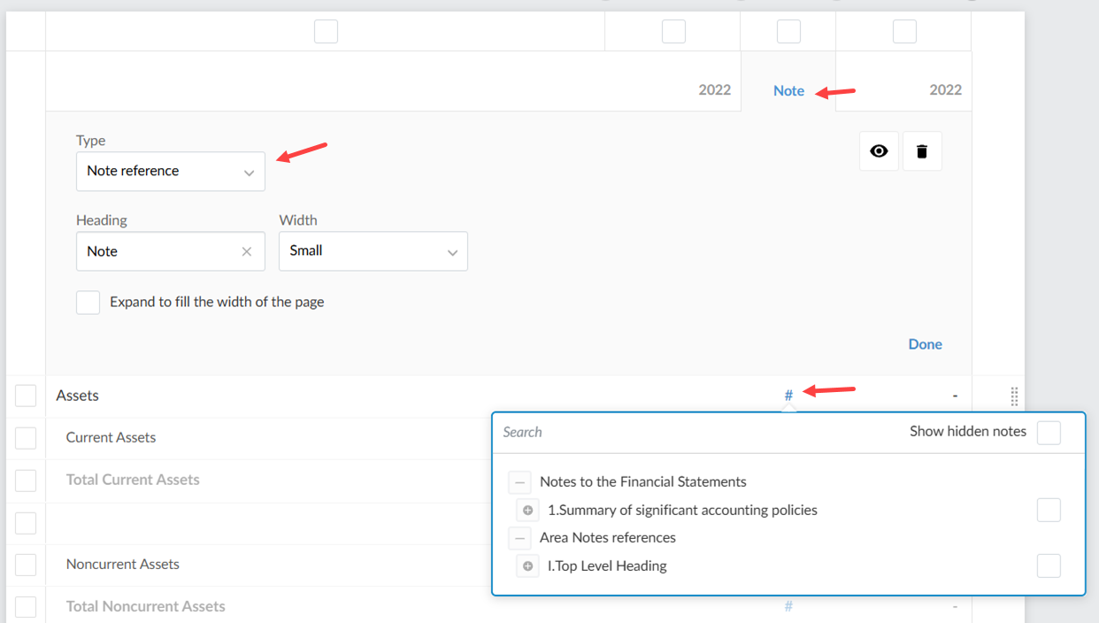Screen dimensions: 1099x623
Task: Check the box for Summary of significant accounting policies
Action: 1049,510
